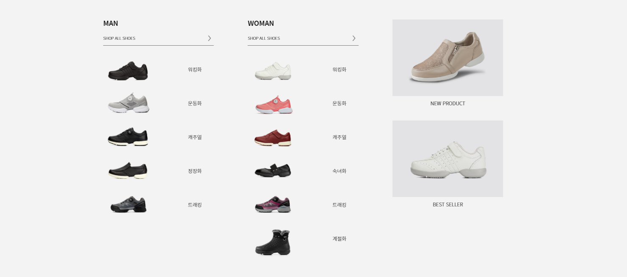Open the BEST SELLER white shoe banner
Viewport: 627px width, 277px height.
pyautogui.click(x=448, y=159)
